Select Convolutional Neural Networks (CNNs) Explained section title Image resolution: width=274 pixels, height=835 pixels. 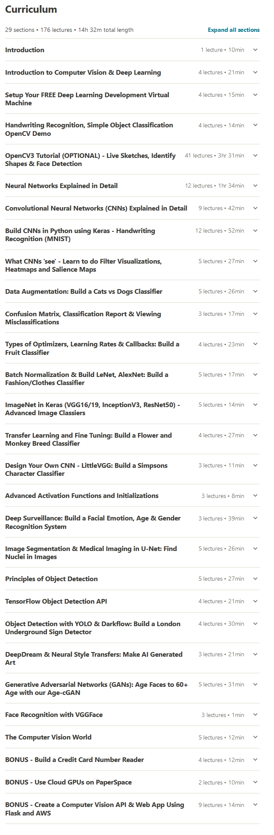(x=96, y=208)
